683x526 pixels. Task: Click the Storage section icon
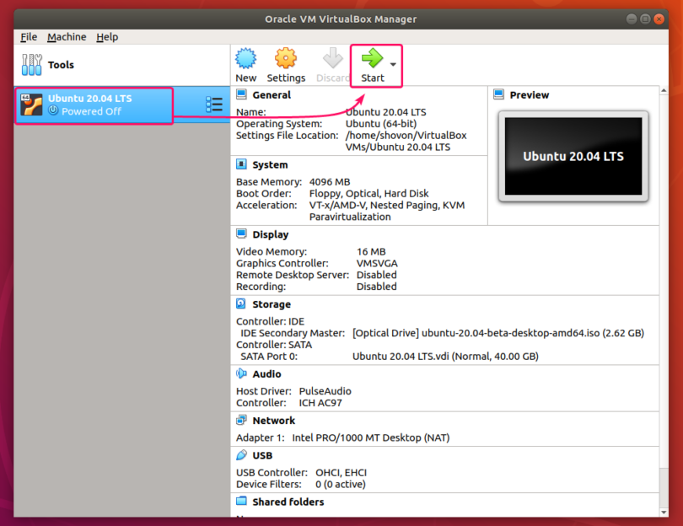click(242, 304)
